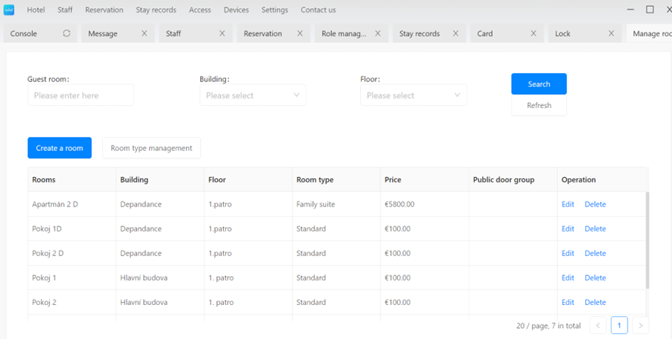This screenshot has width=672, height=339.
Task: Focus the Guest room input field
Action: (81, 95)
